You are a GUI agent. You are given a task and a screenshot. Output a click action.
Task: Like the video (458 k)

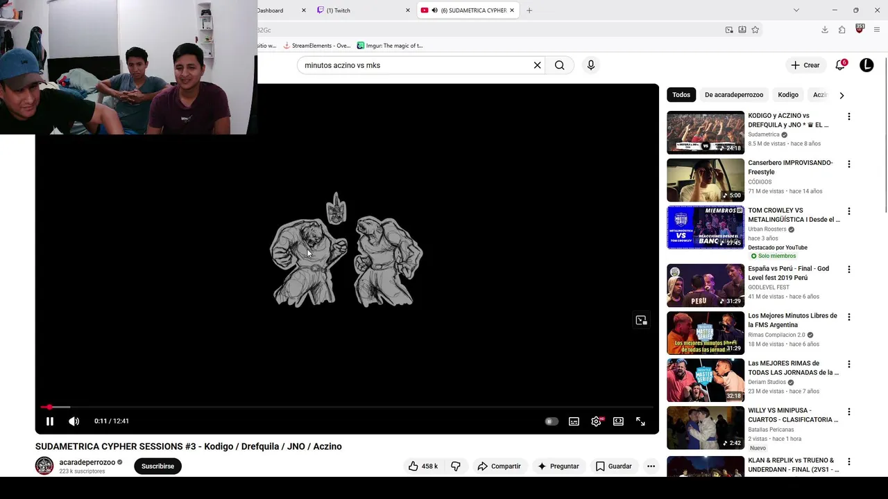click(423, 466)
